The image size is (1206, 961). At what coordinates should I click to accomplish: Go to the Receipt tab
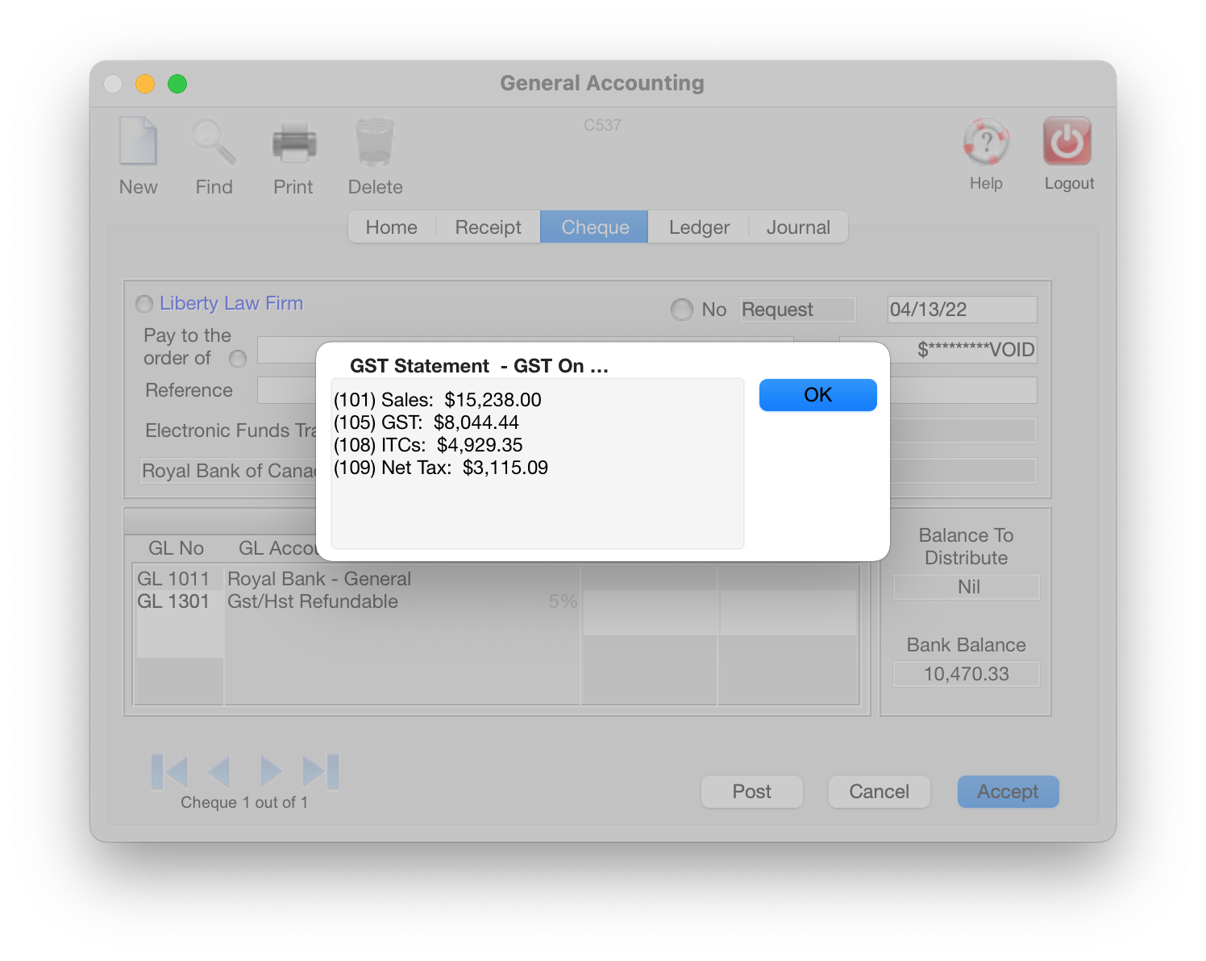coord(487,227)
